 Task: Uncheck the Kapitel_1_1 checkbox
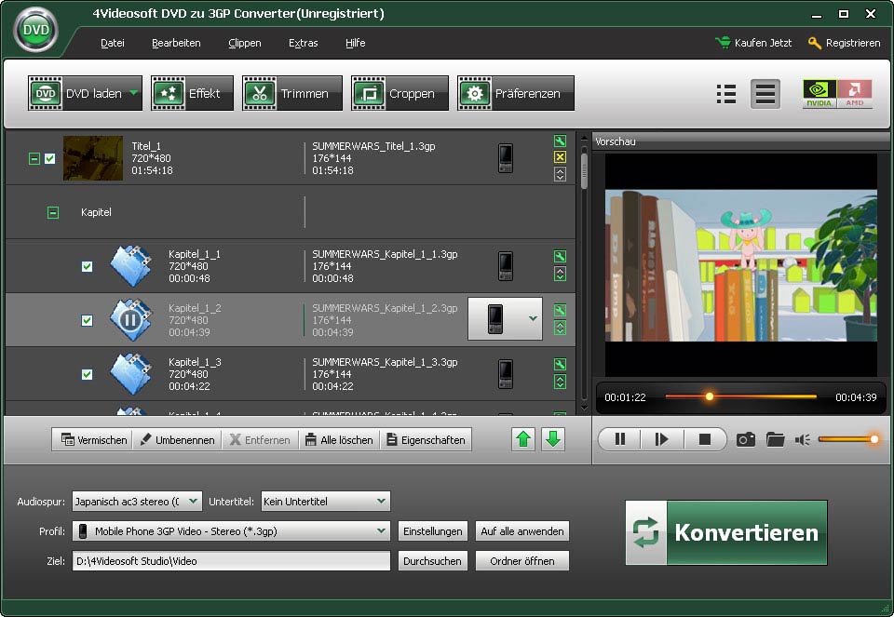87,266
